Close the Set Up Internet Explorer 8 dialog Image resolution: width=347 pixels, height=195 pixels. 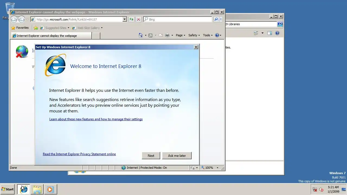196,47
